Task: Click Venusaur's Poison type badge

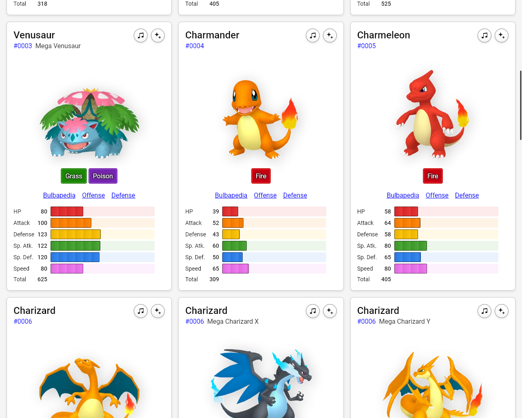Action: tap(103, 176)
